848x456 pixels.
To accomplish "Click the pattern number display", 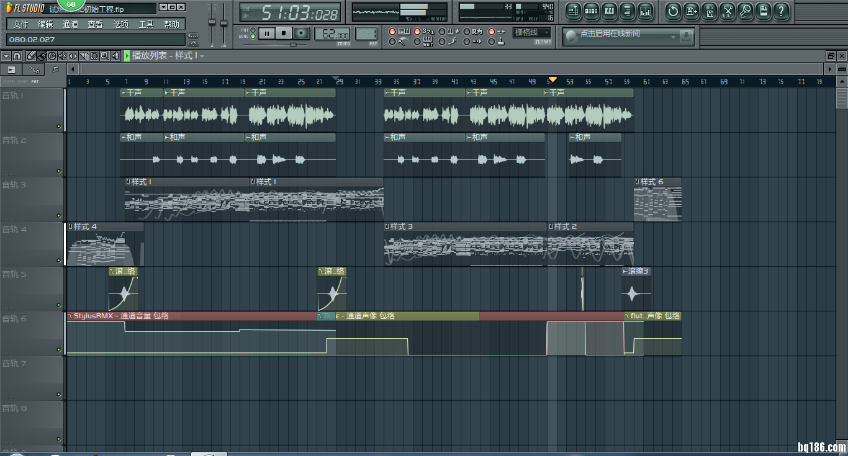I will click(366, 34).
